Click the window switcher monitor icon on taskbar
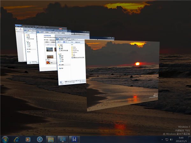 (62, 139)
